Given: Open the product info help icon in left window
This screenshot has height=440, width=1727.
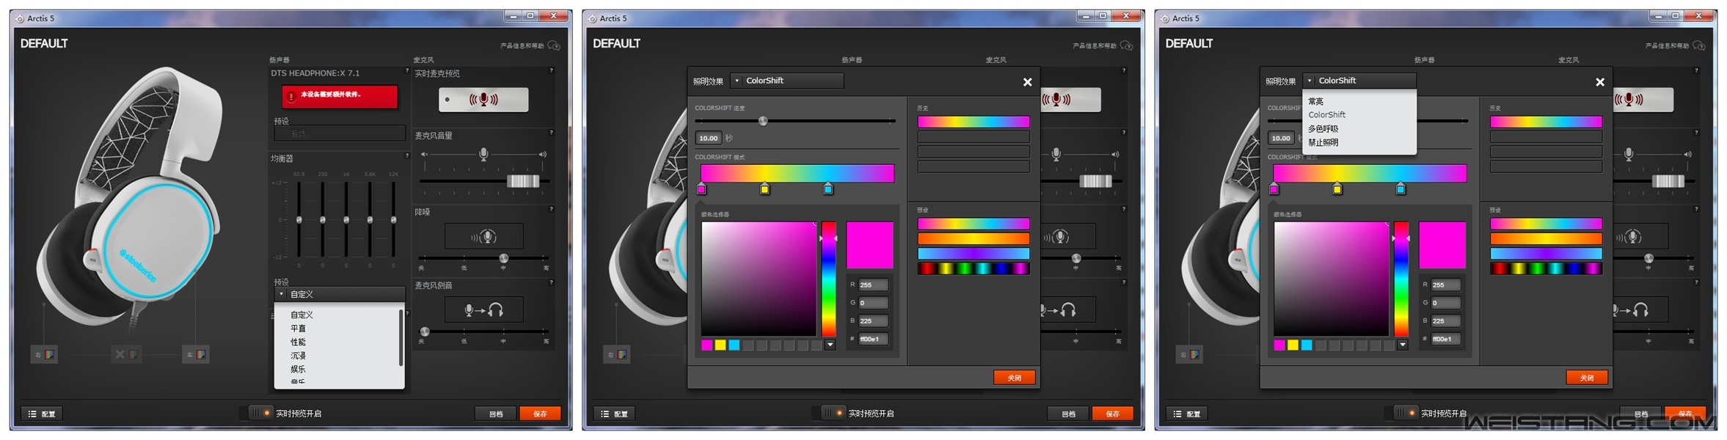Looking at the screenshot, I should (554, 45).
